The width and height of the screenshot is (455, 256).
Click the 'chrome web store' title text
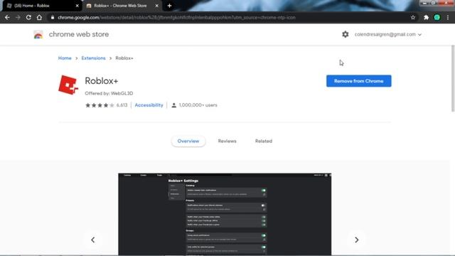click(x=79, y=34)
